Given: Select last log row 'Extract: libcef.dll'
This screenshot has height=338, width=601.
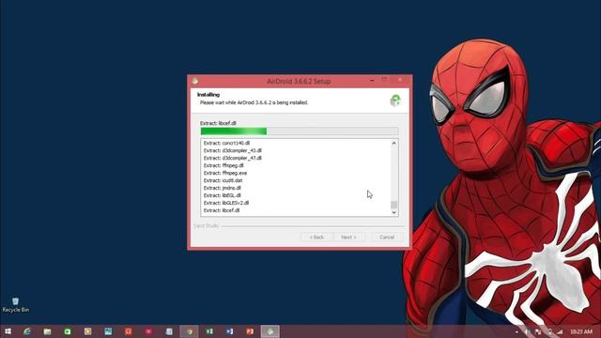Looking at the screenshot, I should point(222,210).
